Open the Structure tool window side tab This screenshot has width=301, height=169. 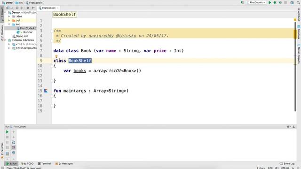click(x=2, y=33)
